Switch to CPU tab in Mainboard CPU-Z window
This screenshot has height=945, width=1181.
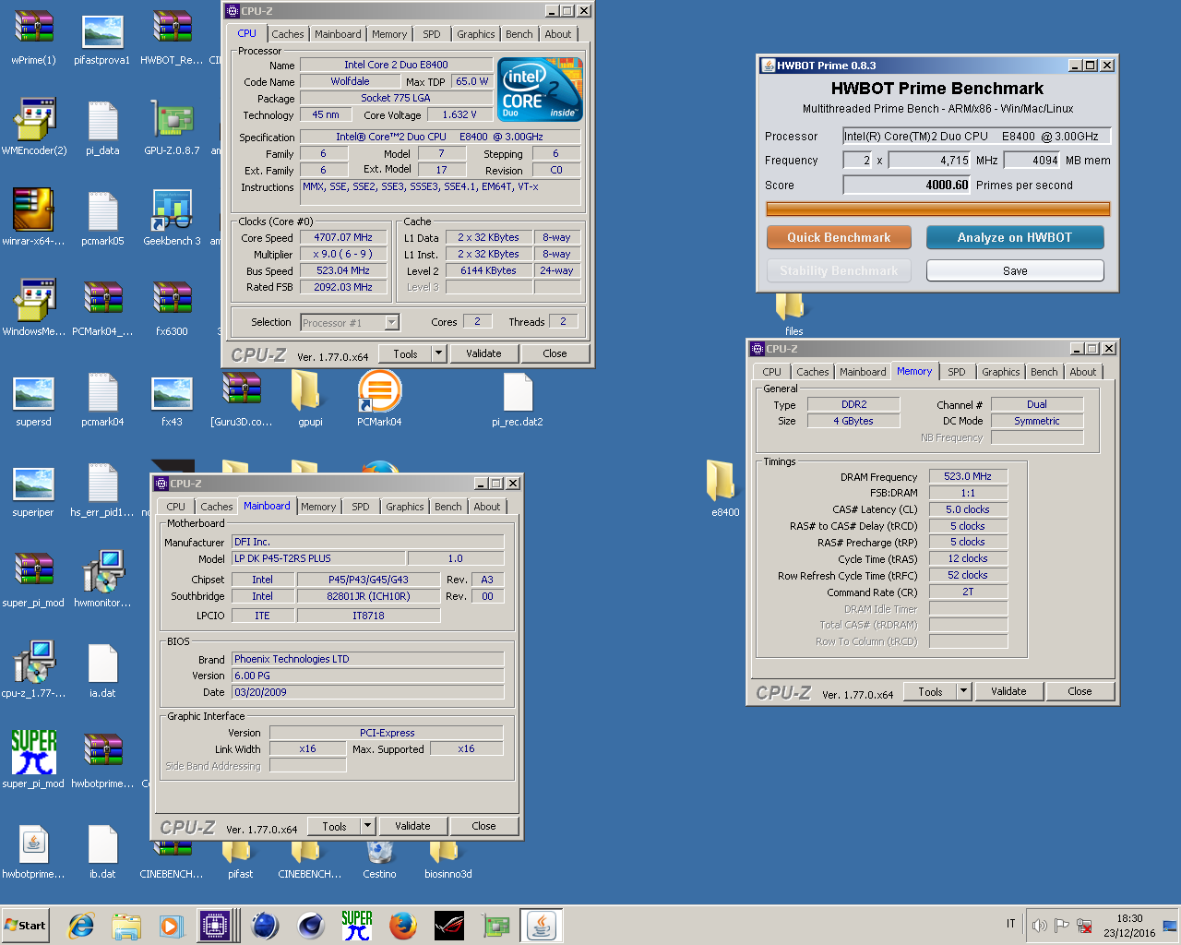click(x=176, y=507)
